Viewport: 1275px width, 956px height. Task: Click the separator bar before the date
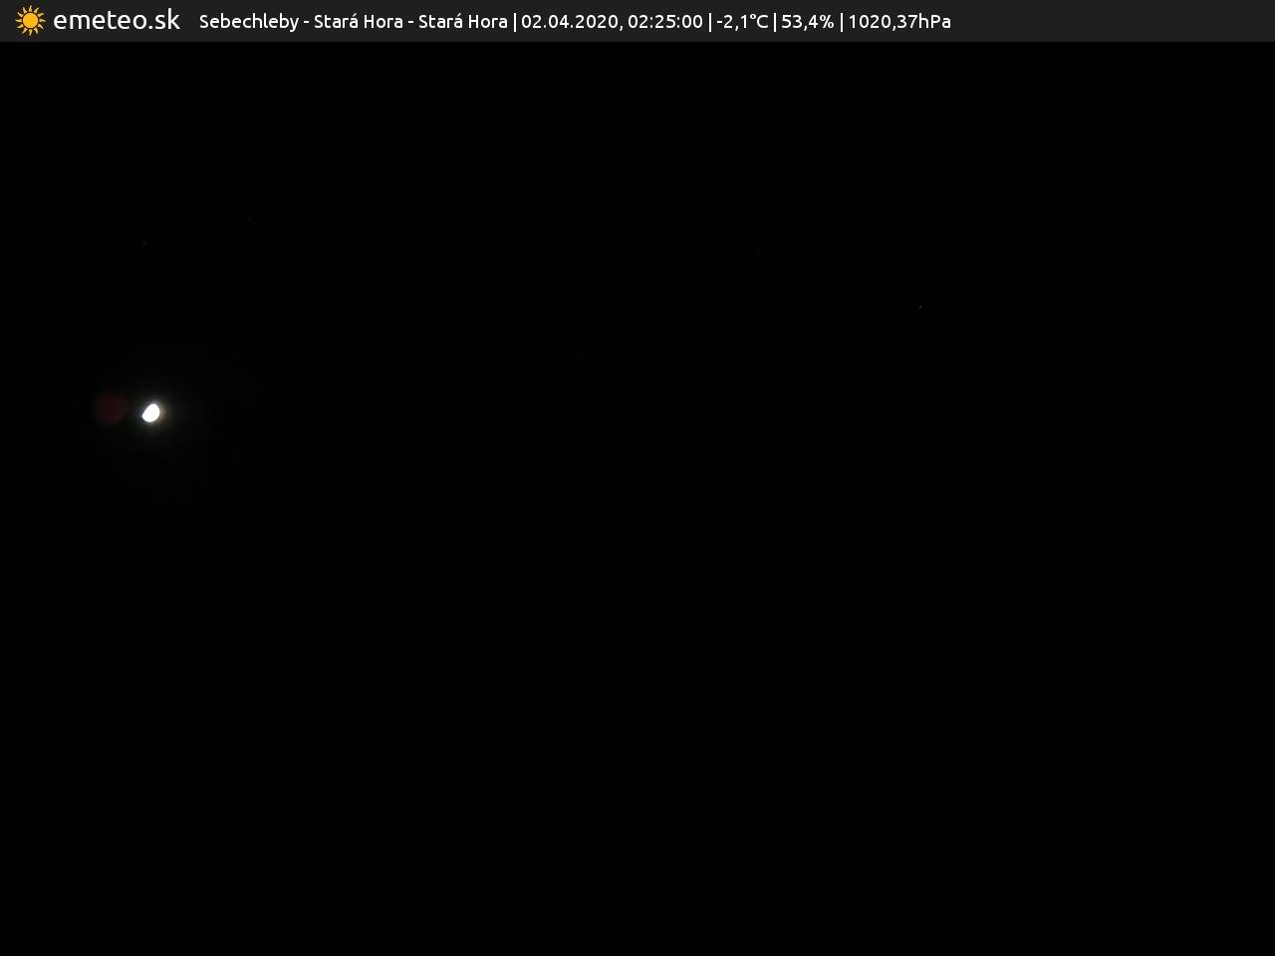point(515,22)
